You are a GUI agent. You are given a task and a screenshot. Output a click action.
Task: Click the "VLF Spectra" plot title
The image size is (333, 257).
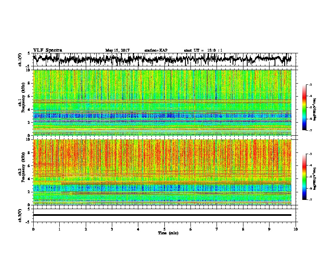click(x=48, y=50)
